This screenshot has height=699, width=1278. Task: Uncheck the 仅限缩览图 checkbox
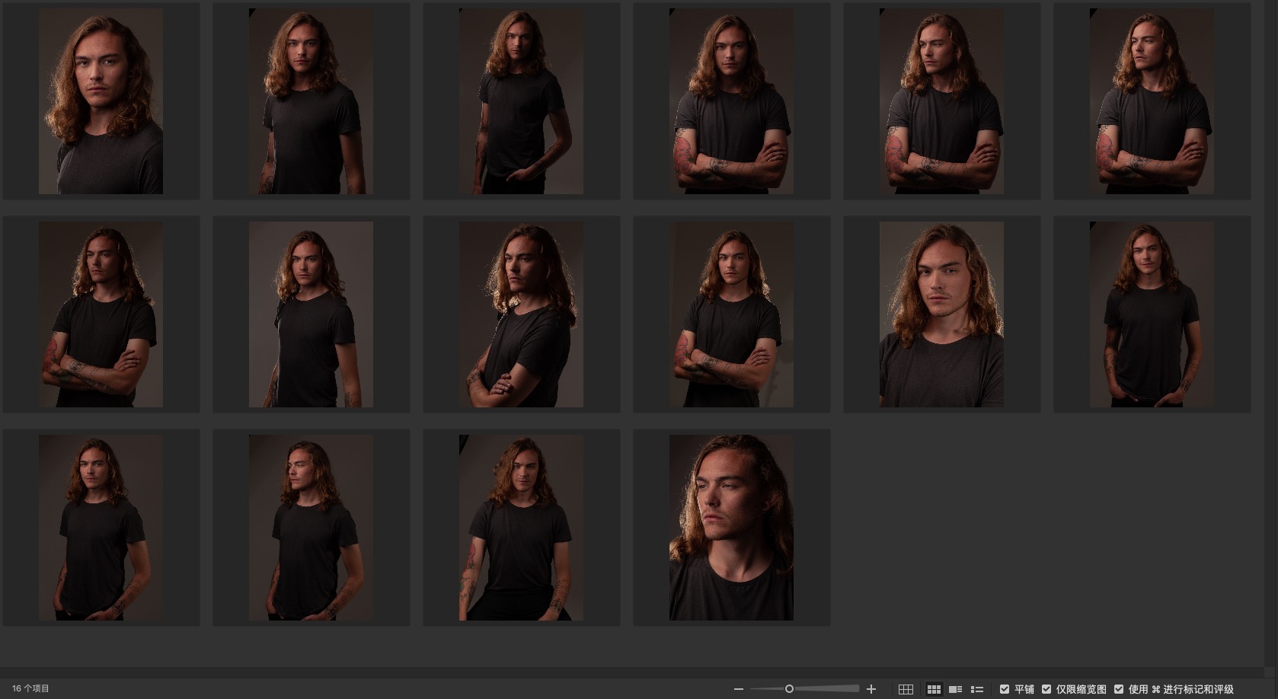pos(1046,689)
